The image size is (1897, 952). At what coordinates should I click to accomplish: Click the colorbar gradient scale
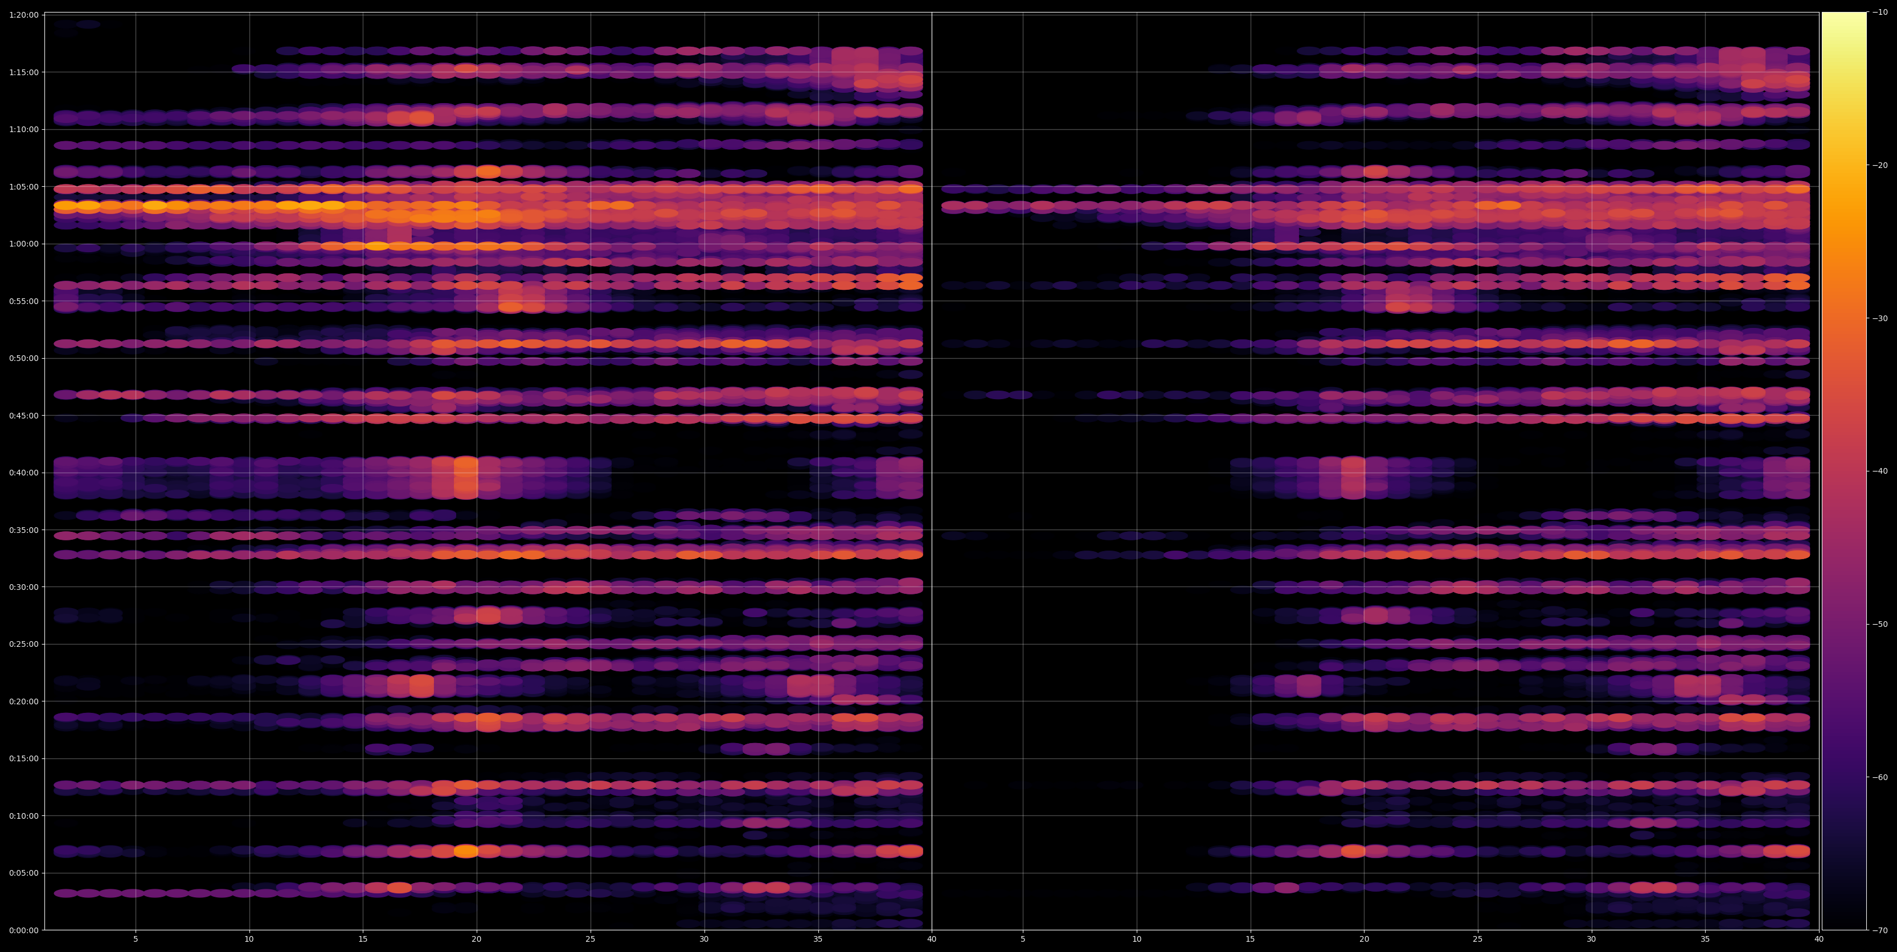[1844, 471]
